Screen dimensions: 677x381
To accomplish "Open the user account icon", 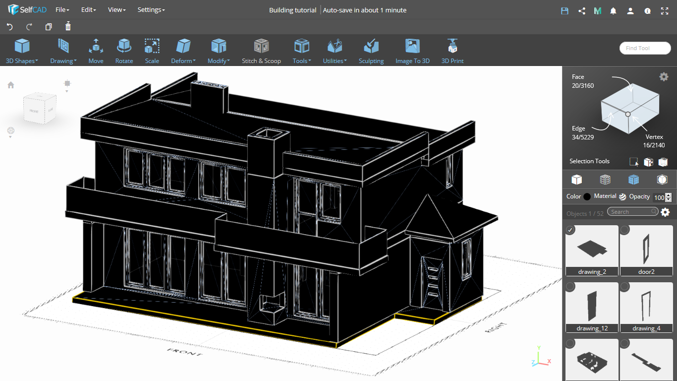I will [x=630, y=10].
